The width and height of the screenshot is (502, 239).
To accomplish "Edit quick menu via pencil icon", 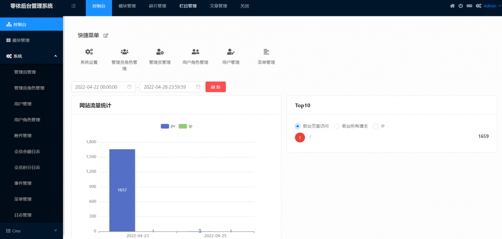I will 106,36.
